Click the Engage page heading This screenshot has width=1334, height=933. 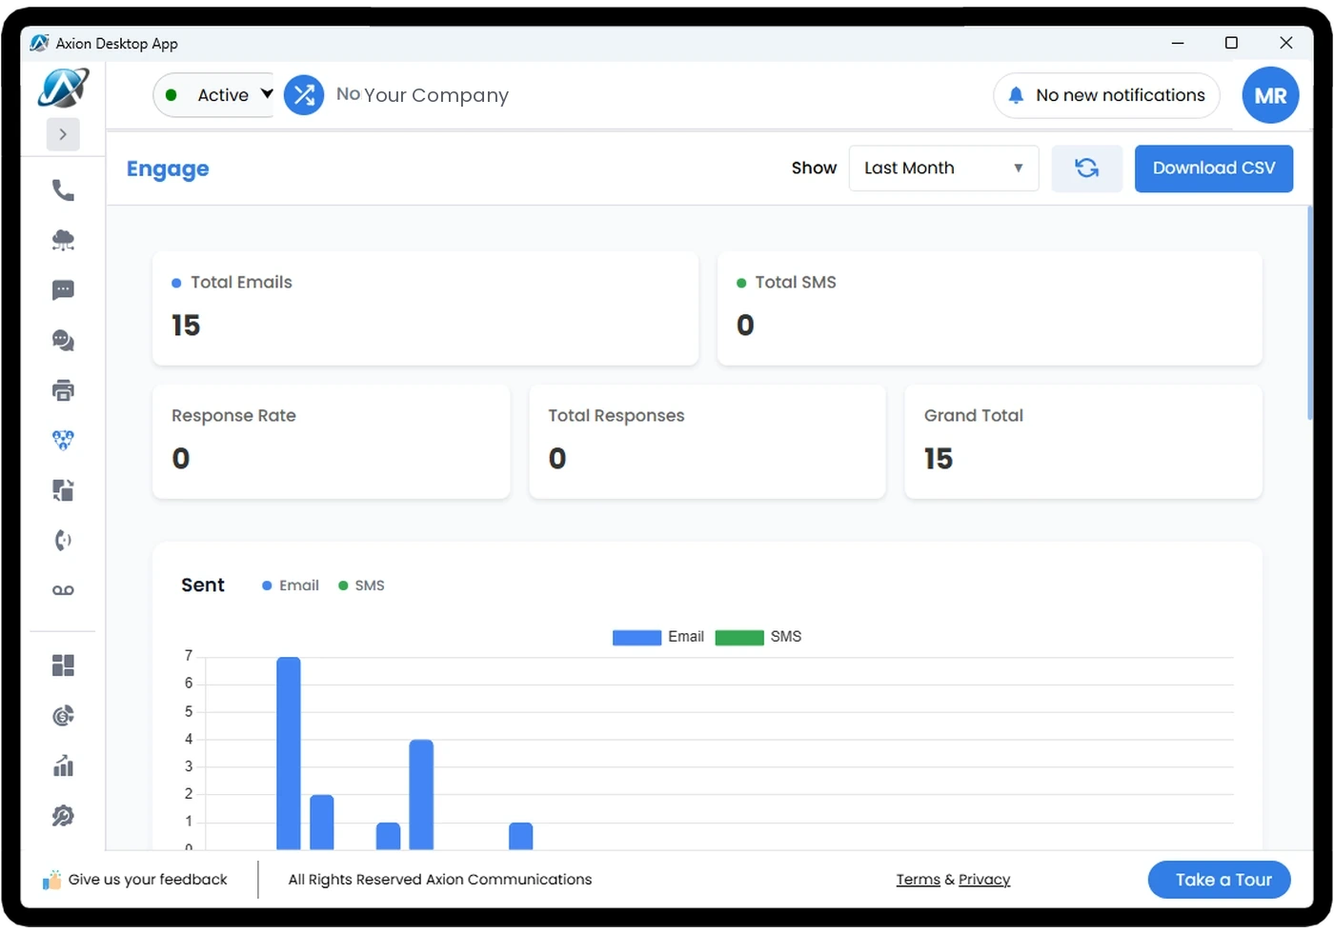168,169
